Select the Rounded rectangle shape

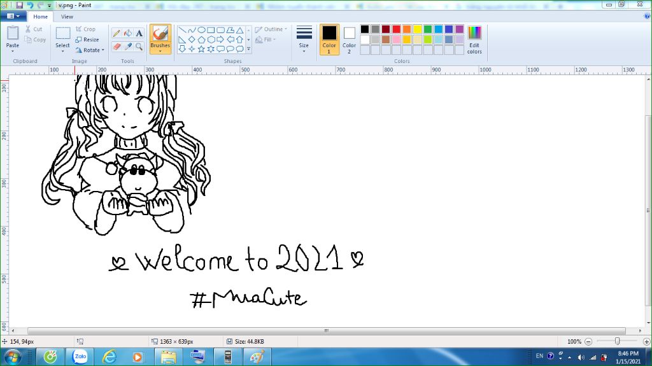tap(220, 30)
